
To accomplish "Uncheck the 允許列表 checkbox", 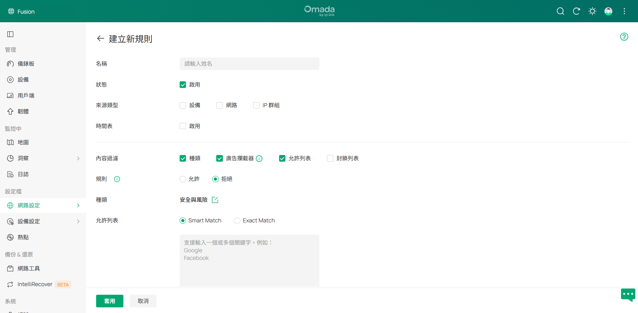I will click(x=282, y=158).
